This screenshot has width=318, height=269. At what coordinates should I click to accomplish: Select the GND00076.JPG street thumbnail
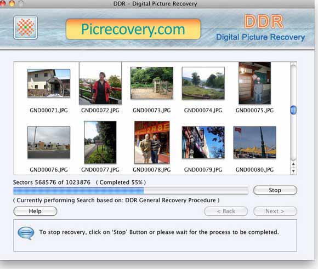pos(49,142)
